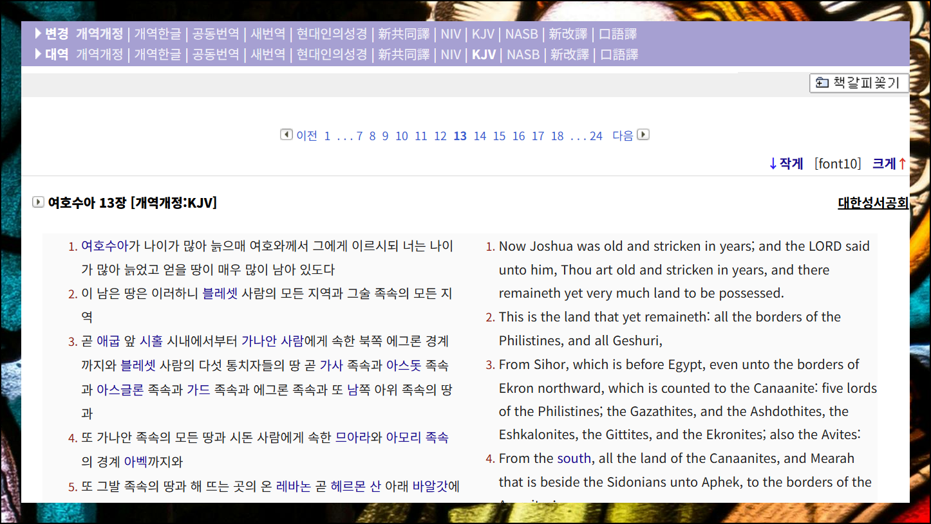Image resolution: width=931 pixels, height=524 pixels.
Task: Set 대역 parallel version to 현대인의성경
Action: [x=332, y=55]
